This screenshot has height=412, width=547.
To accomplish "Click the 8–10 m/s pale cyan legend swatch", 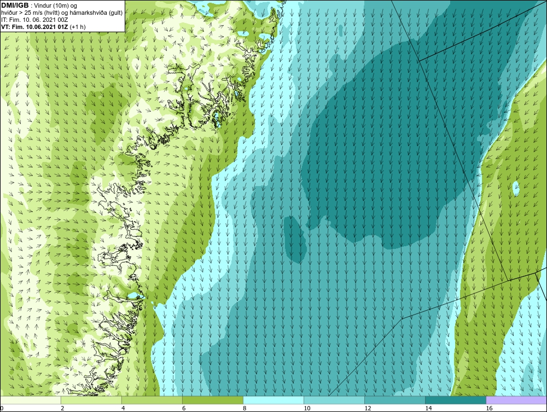I will tap(273, 400).
